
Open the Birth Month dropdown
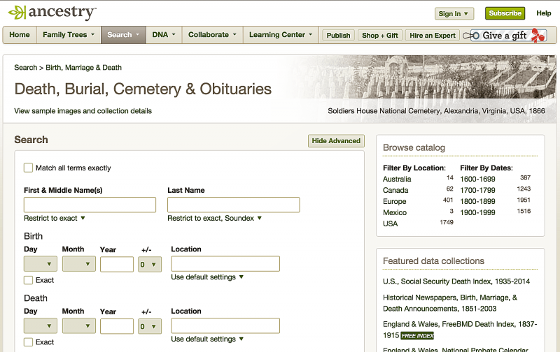[x=79, y=264]
